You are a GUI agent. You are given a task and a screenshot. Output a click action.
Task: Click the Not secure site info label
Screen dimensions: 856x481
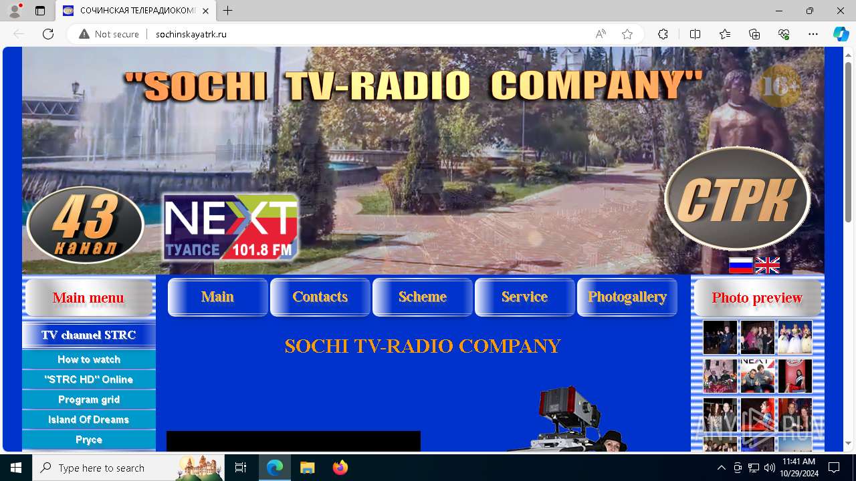(x=109, y=34)
